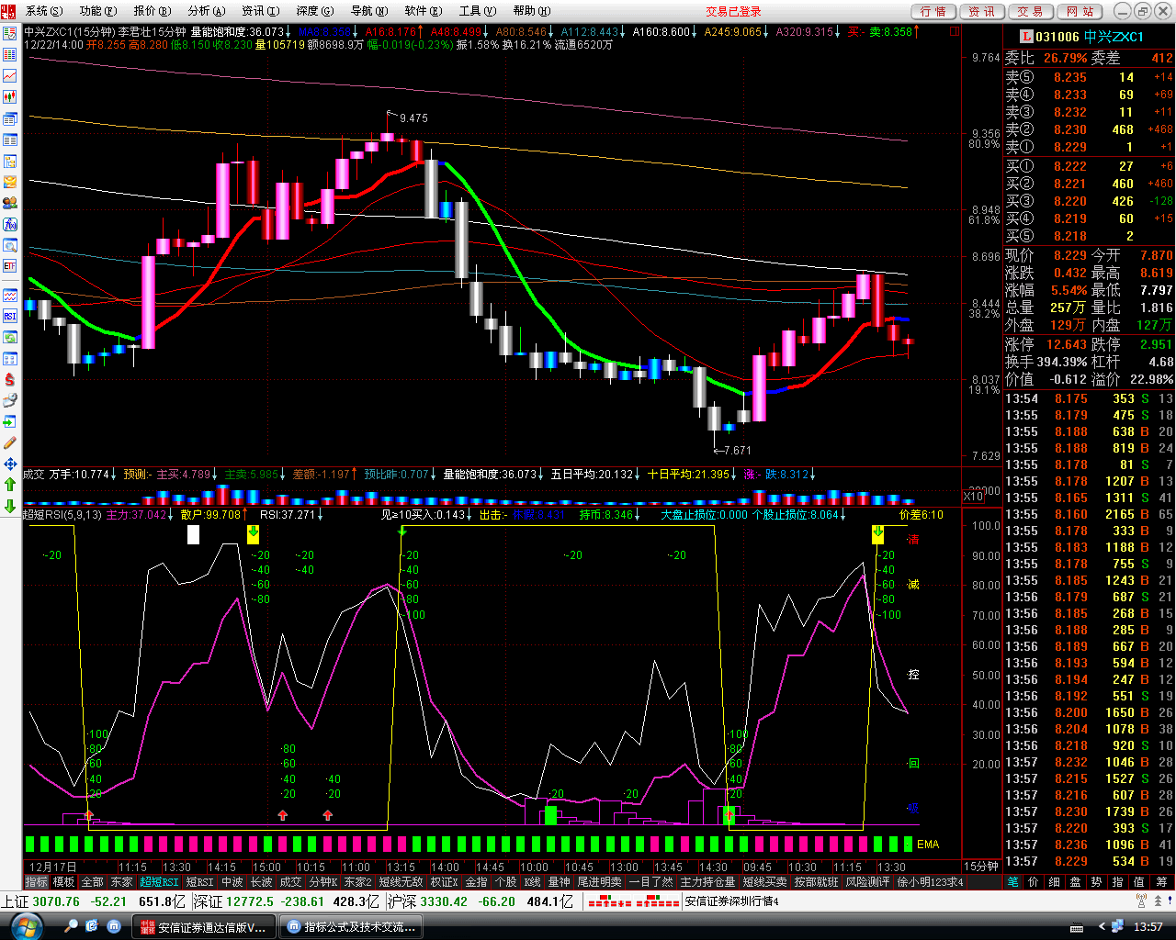Click the 深证 index value 12772.5

(249, 901)
